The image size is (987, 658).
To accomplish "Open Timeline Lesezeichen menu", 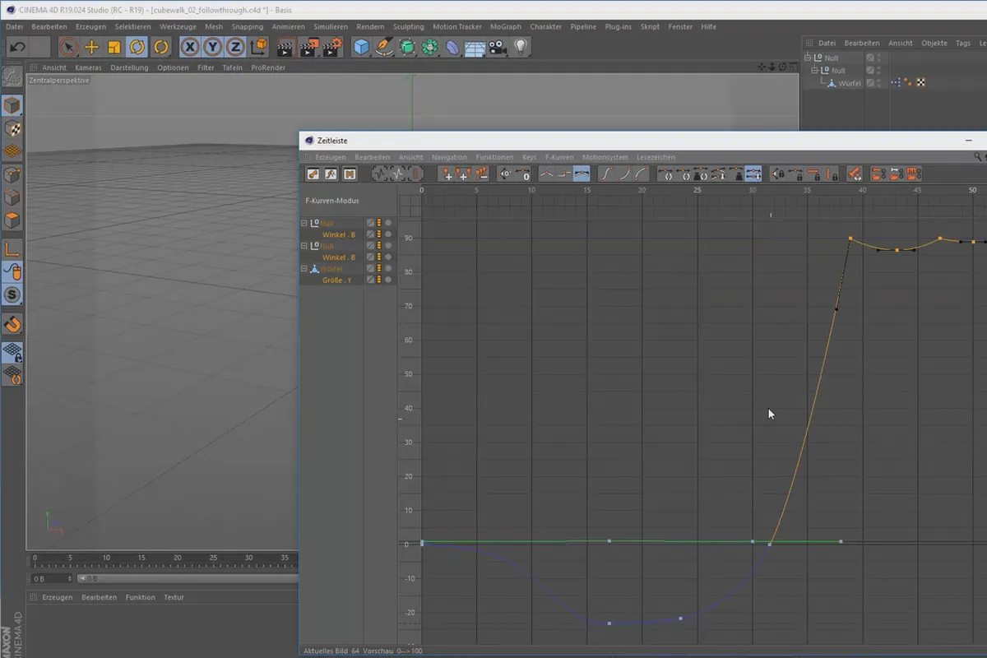I will click(656, 156).
